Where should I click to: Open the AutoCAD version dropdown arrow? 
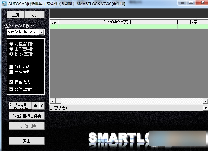(x=42, y=32)
